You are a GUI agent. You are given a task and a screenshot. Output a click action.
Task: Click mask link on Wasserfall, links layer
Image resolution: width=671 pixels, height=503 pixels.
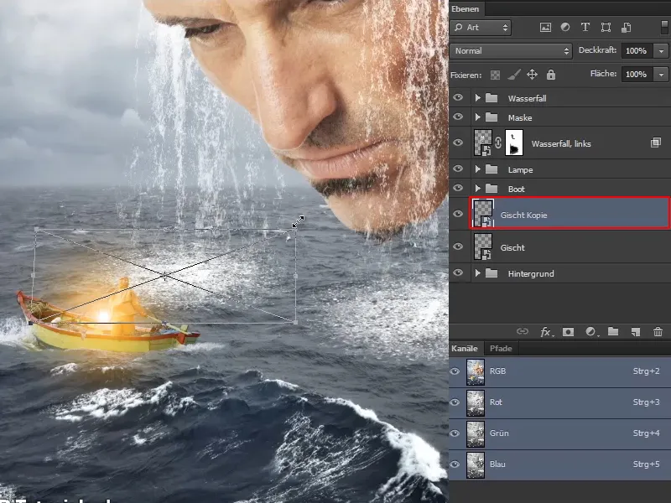498,143
